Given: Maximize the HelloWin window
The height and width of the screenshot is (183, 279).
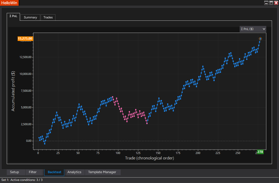Looking at the screenshot, I should click(271, 3).
